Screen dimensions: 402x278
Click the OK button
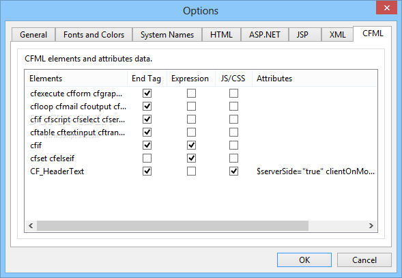304,260
